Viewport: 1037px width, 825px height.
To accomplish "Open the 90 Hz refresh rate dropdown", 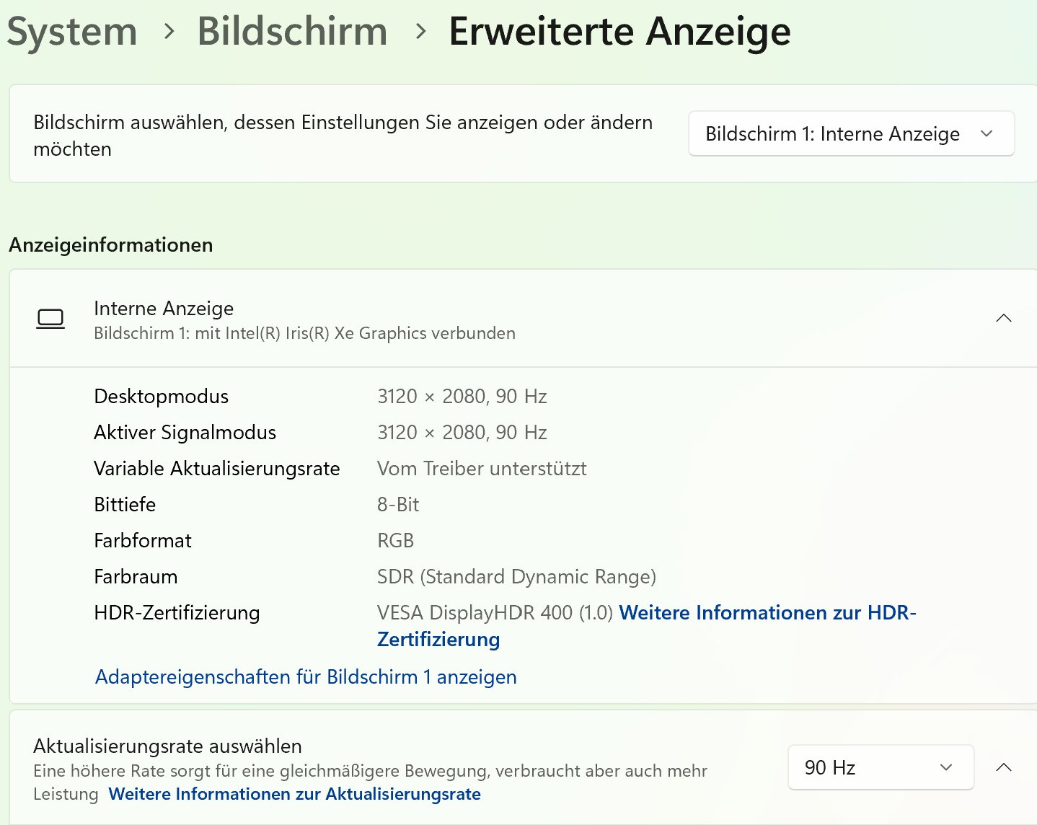I will [x=881, y=767].
